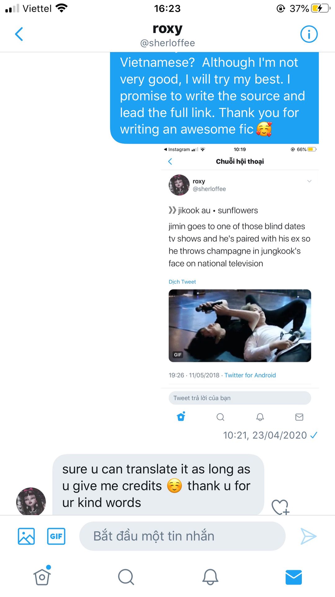This screenshot has width=335, height=597.
Task: Add heart reaction to roxy's reply
Action: pyautogui.click(x=280, y=507)
